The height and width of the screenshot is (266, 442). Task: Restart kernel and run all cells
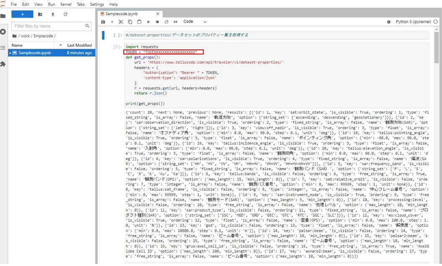(x=175, y=22)
